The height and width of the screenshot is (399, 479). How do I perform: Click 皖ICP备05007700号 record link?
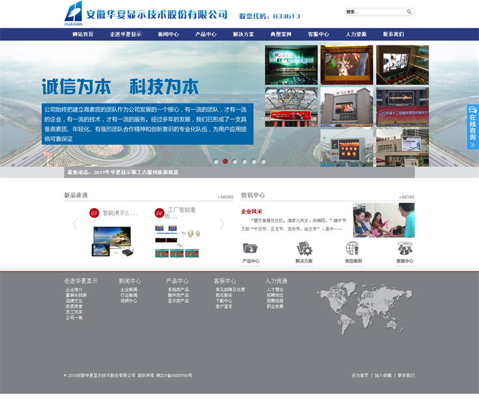pyautogui.click(x=174, y=376)
